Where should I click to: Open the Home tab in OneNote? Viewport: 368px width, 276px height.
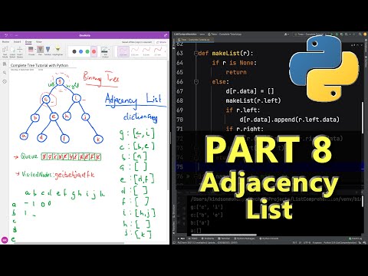click(5, 41)
